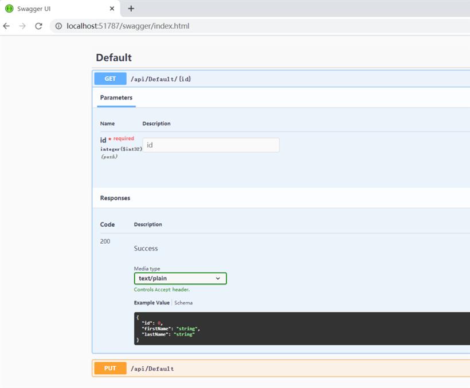Click the example JSON response block
Image resolution: width=470 pixels, height=388 pixels.
tap(302, 328)
